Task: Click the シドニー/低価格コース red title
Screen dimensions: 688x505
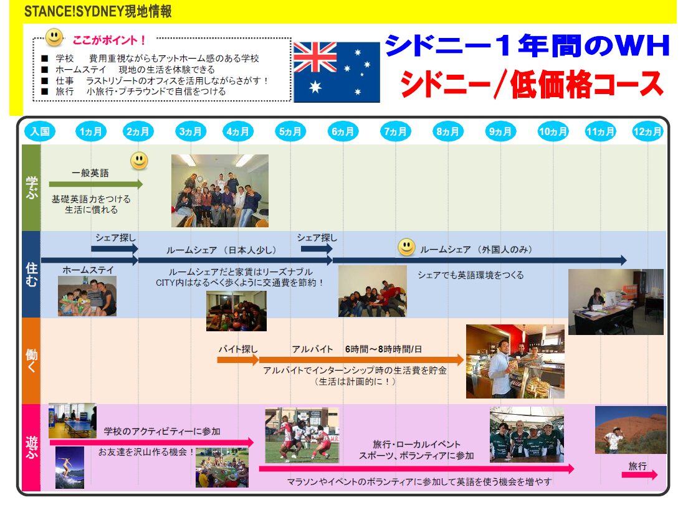Action: click(532, 84)
